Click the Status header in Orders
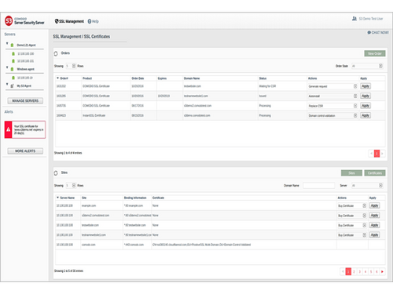The height and width of the screenshot is (294, 393). 263,78
